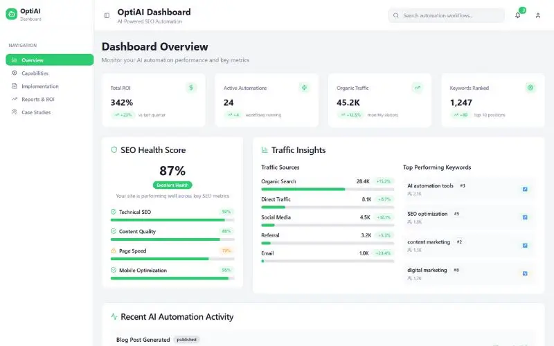
Task: Click the +23% badge on Total ROI
Action: (x=123, y=115)
